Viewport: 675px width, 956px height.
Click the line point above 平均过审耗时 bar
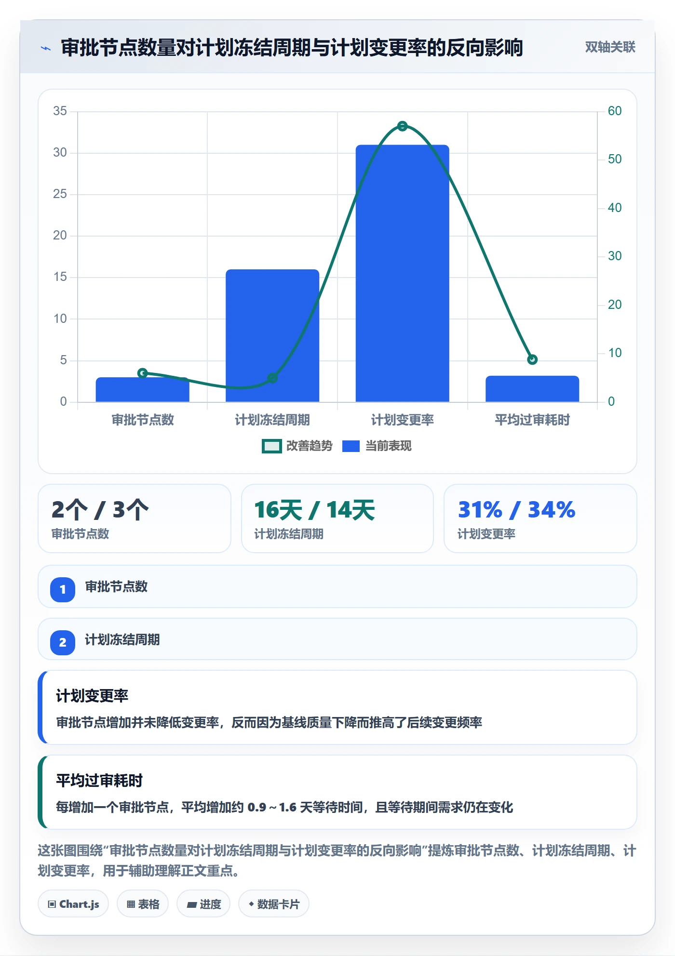click(x=532, y=359)
